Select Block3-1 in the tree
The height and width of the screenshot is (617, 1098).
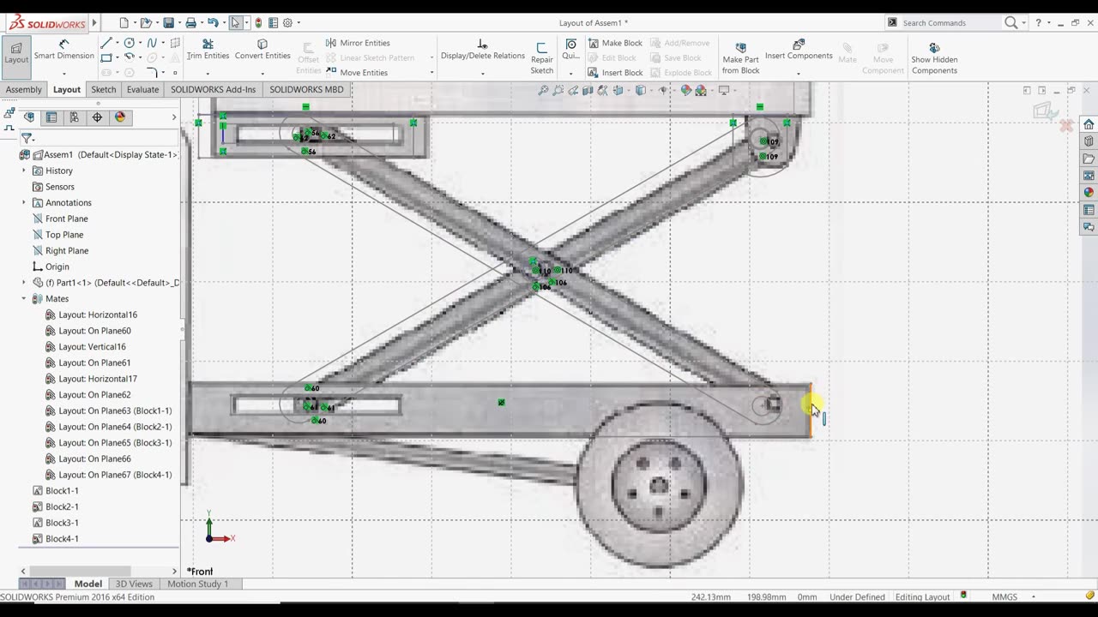coord(55,523)
